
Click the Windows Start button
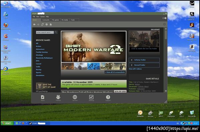[7, 123]
